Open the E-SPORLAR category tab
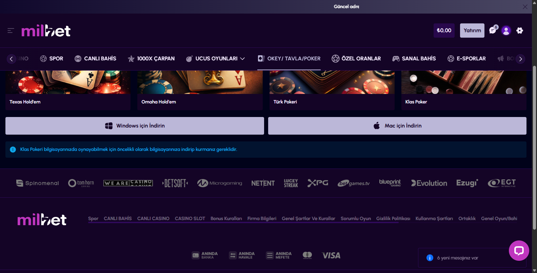537x273 pixels. [466, 59]
